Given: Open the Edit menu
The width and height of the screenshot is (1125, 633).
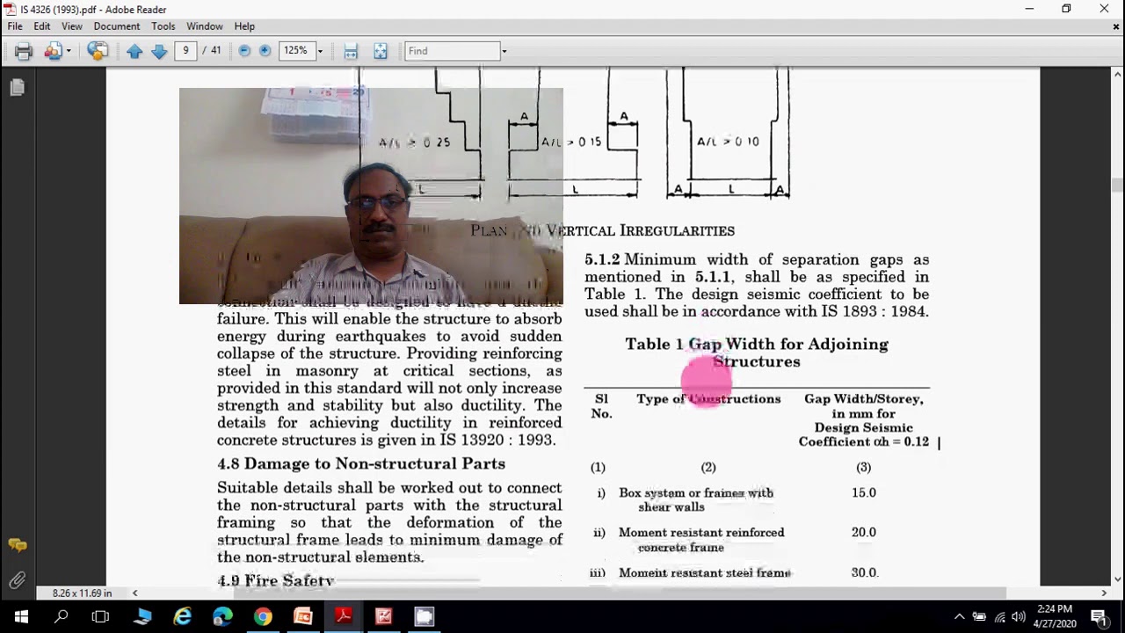Looking at the screenshot, I should pos(42,26).
